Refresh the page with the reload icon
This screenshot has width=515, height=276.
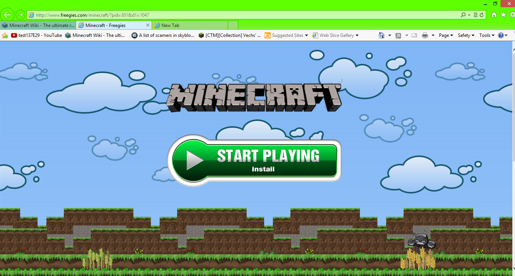coord(482,15)
